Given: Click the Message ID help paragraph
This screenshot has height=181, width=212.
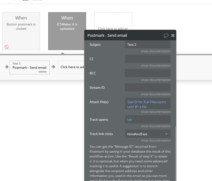Looking at the screenshot, I should pos(130,163).
